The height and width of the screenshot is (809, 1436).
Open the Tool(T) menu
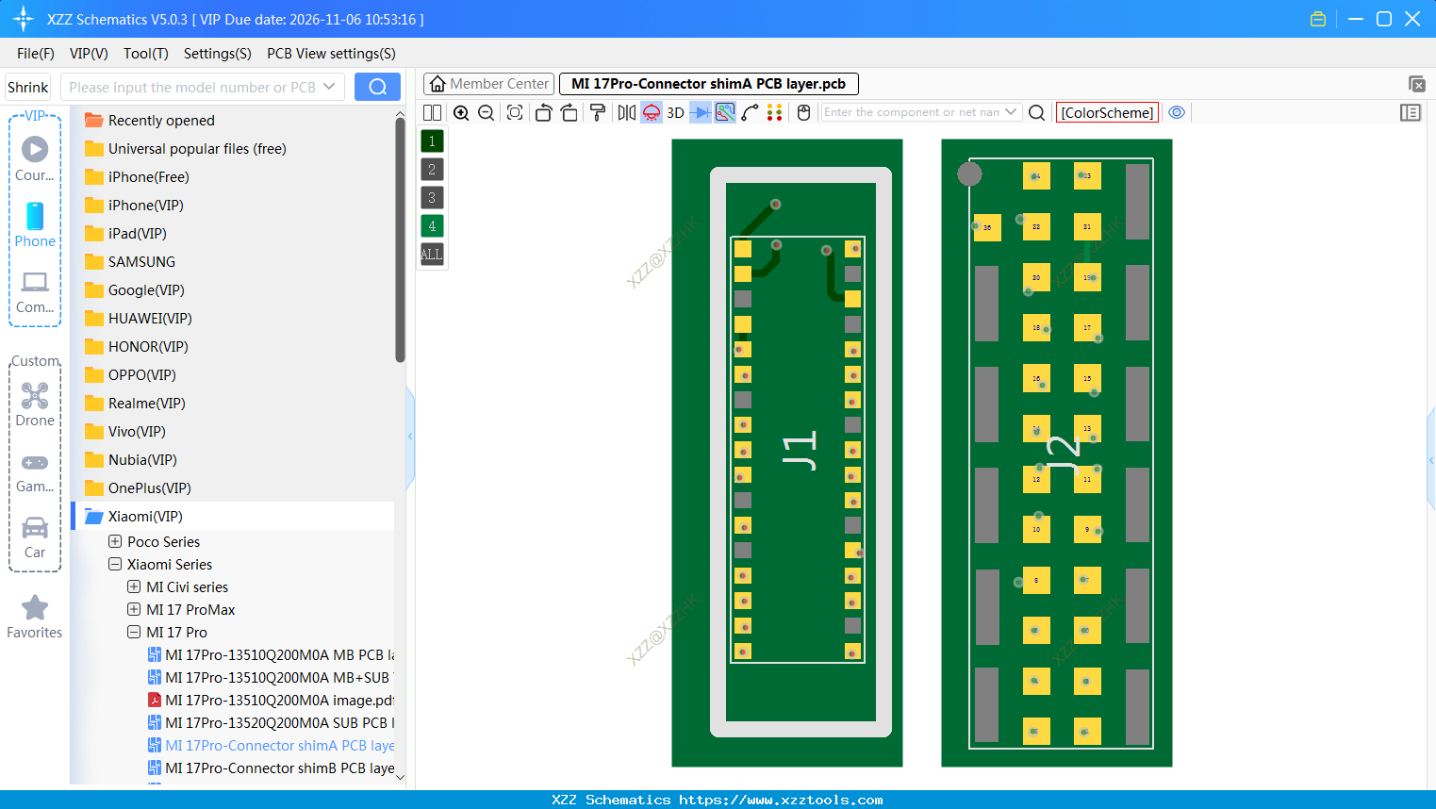(x=146, y=54)
